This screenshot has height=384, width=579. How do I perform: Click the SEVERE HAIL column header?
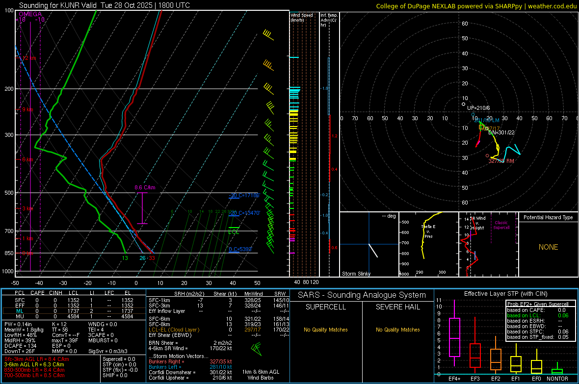[397, 307]
